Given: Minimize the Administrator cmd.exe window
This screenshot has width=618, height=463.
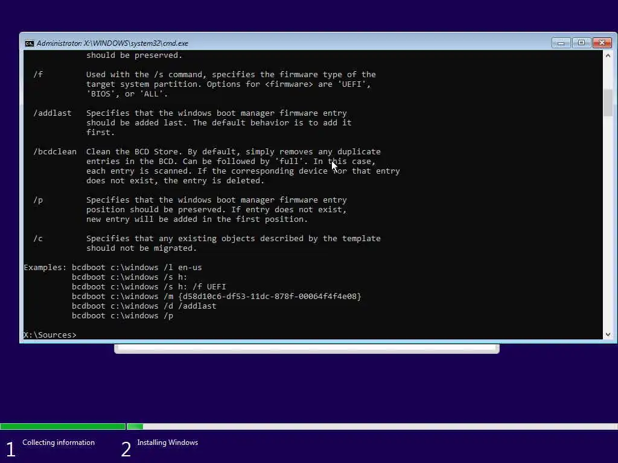Looking at the screenshot, I should (x=561, y=43).
